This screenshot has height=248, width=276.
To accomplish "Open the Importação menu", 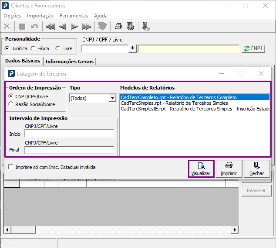I will click(40, 16).
